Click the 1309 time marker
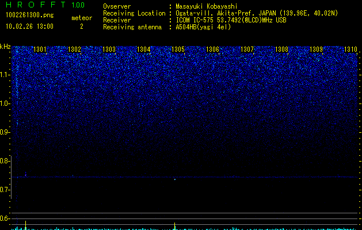Viewport: 362px width, 230px height. (317, 49)
